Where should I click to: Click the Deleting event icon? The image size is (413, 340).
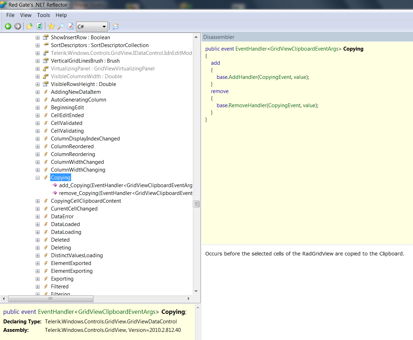[x=46, y=248]
